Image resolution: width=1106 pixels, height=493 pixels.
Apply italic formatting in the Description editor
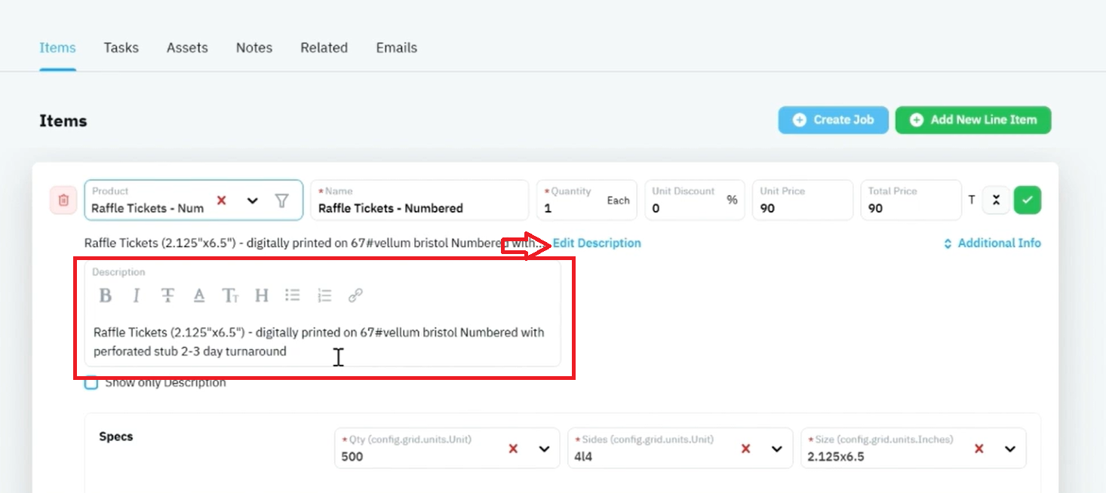[x=137, y=295]
